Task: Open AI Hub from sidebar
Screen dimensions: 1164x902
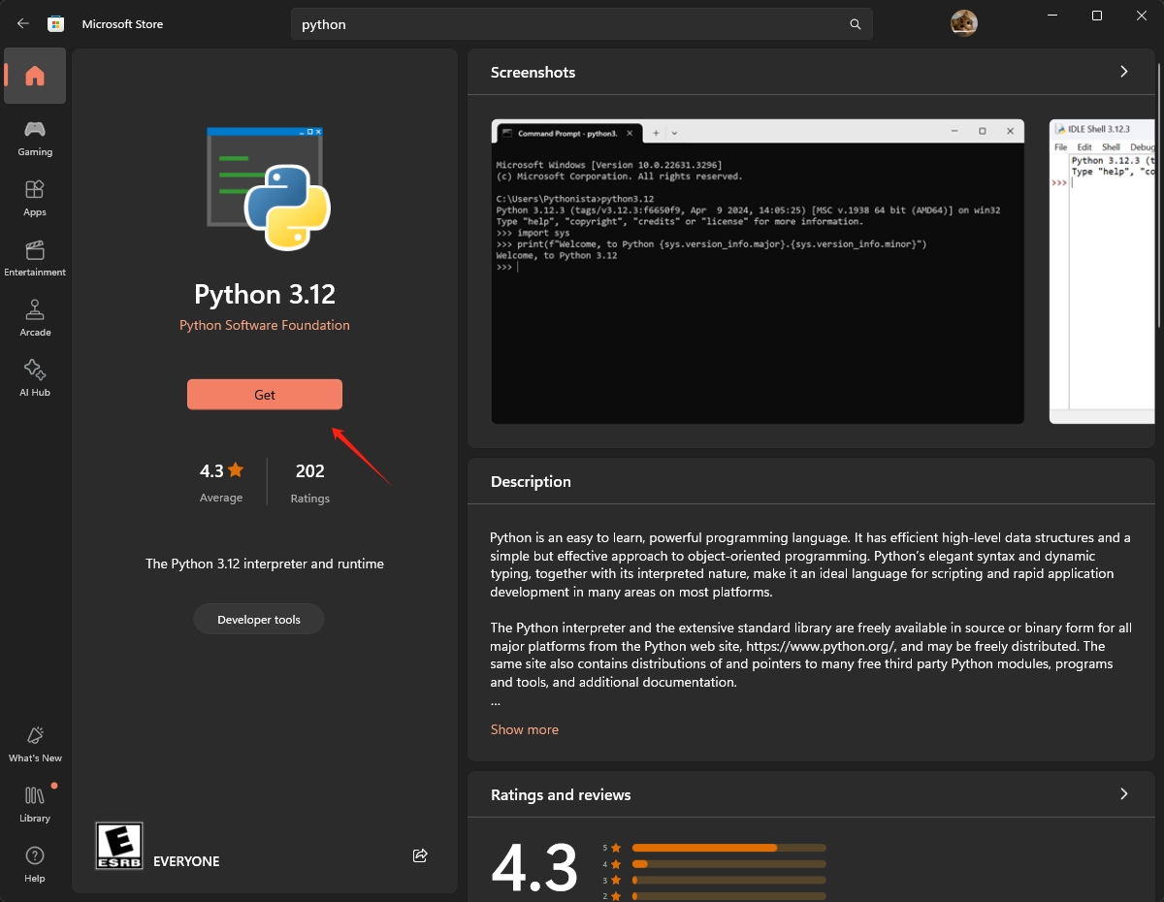Action: (x=35, y=378)
